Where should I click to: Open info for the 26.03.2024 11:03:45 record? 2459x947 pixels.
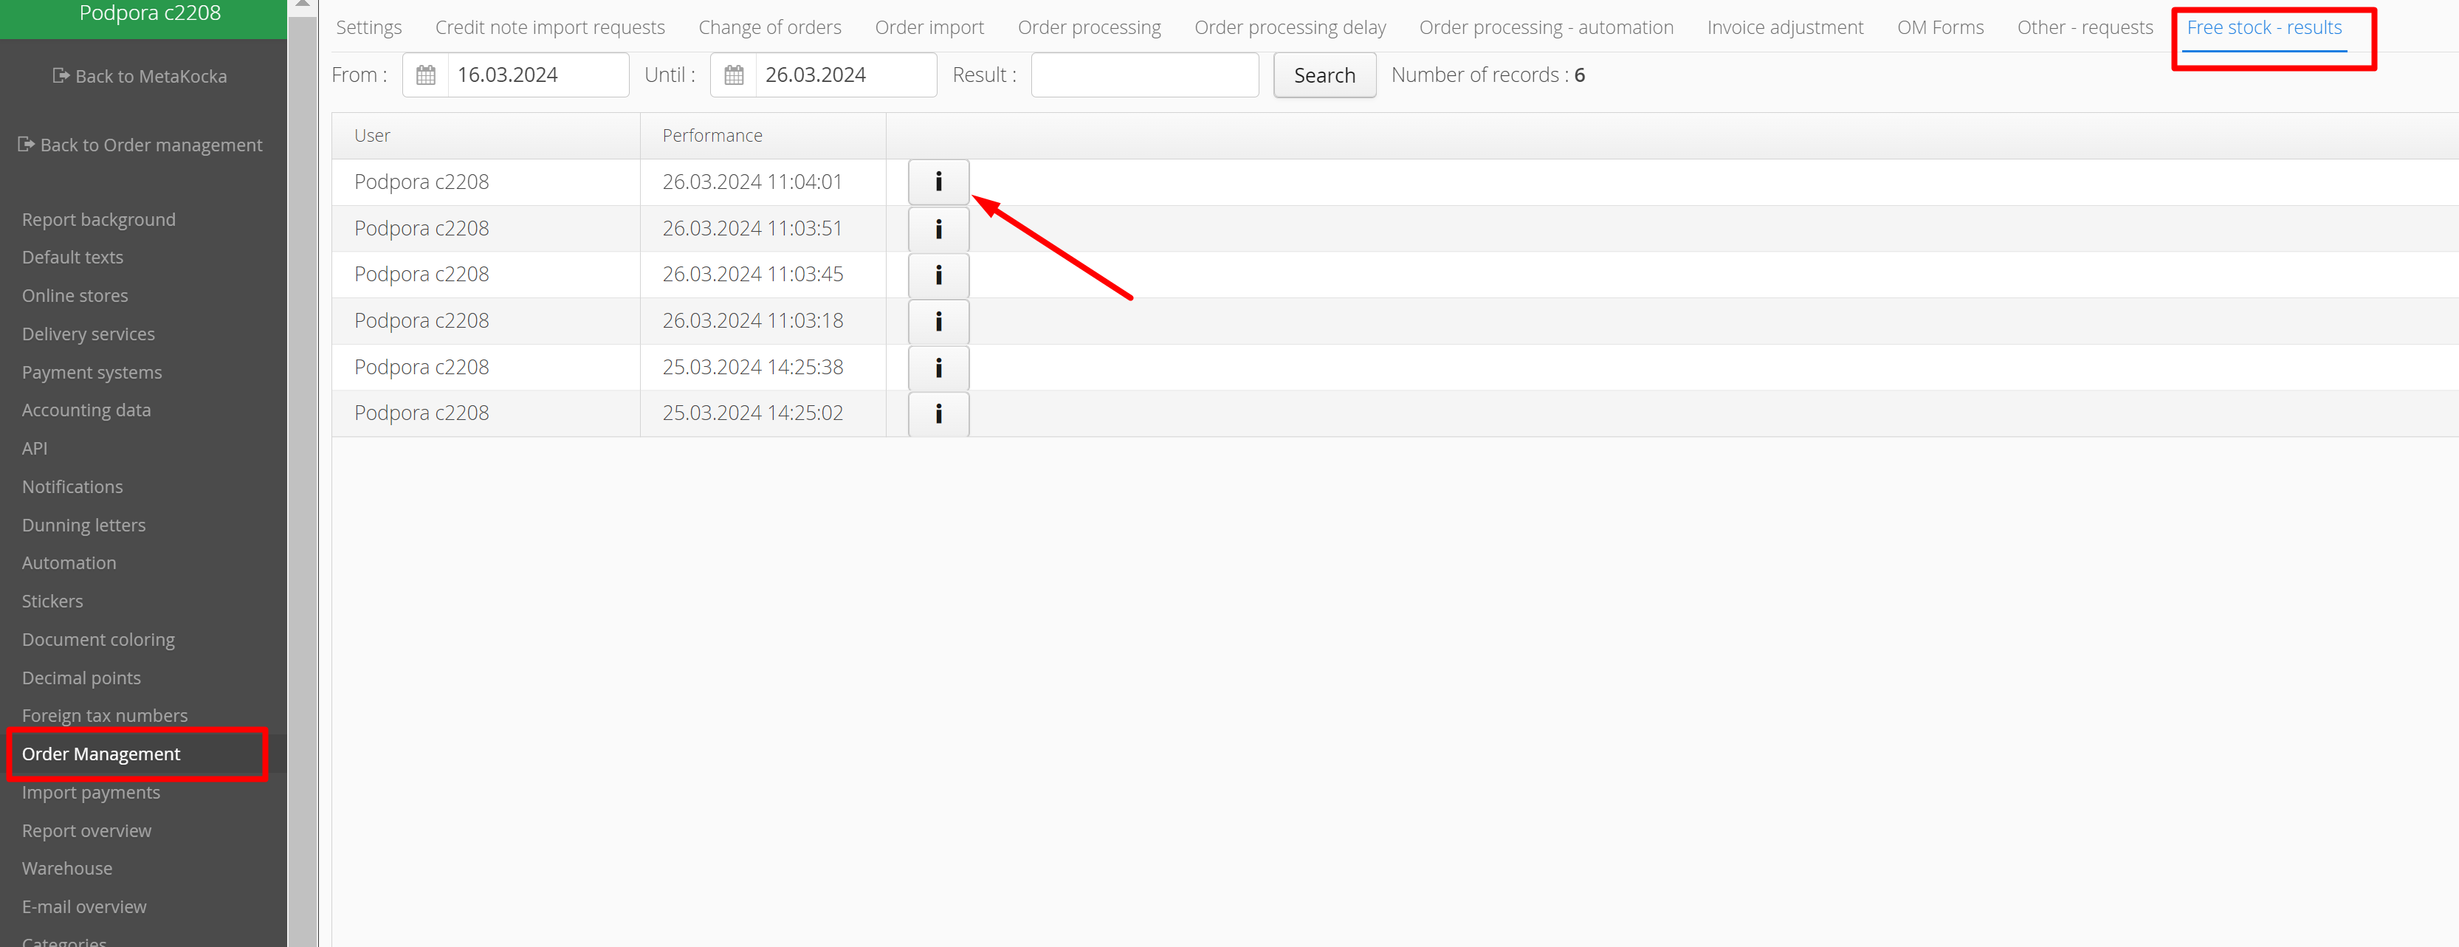938,275
